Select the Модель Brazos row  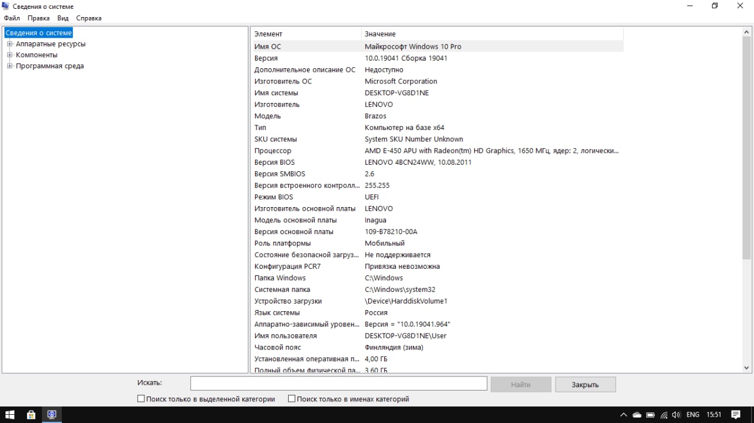click(437, 116)
